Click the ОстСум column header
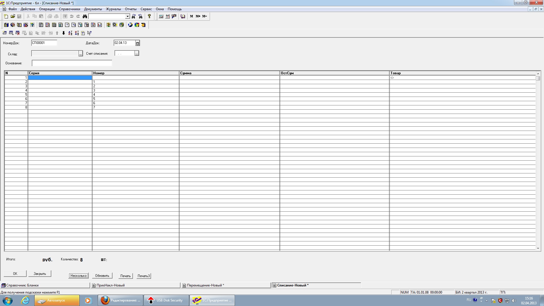The height and width of the screenshot is (306, 544). click(x=334, y=73)
